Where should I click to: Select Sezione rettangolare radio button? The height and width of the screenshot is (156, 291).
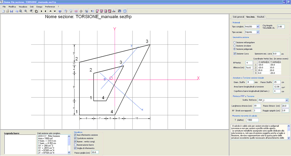(x=235, y=43)
